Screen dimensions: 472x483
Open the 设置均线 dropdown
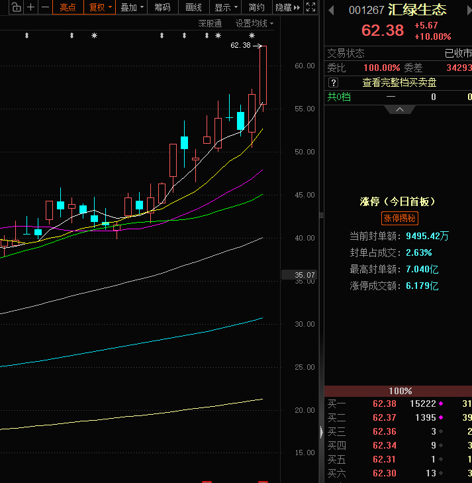pos(254,23)
